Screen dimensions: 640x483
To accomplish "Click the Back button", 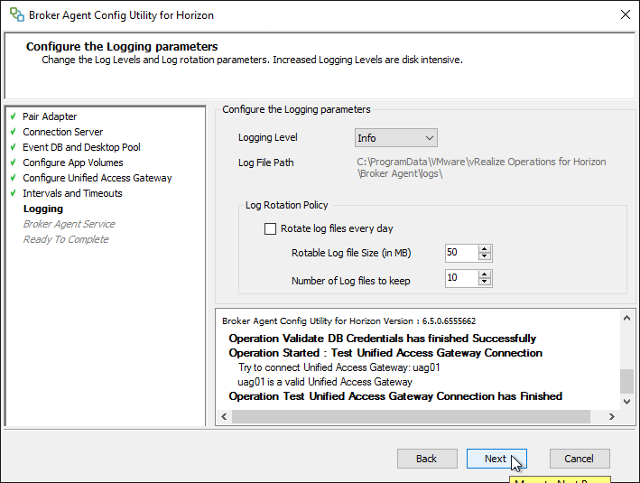I will [x=427, y=459].
